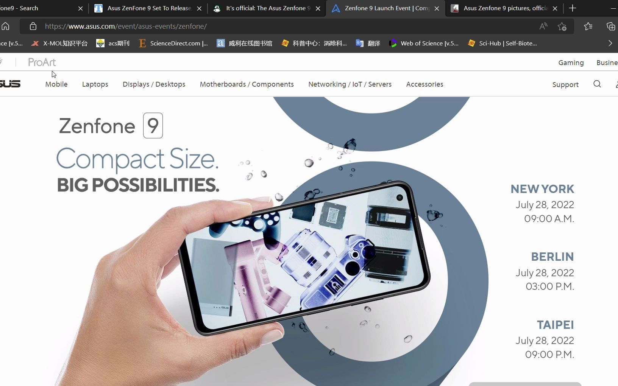The image size is (618, 386).
Task: Click the ASUS logo
Action: point(10,84)
